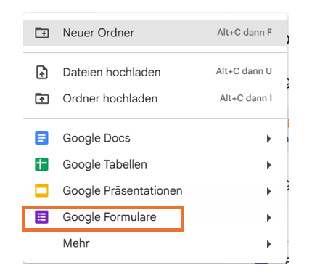Click the blue Google Docs icon
The width and height of the screenshot is (312, 276).
pos(41,138)
